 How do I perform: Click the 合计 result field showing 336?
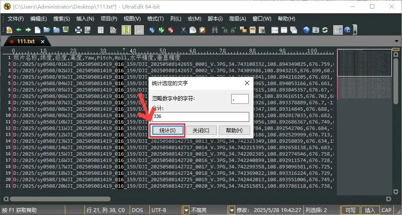(201, 117)
